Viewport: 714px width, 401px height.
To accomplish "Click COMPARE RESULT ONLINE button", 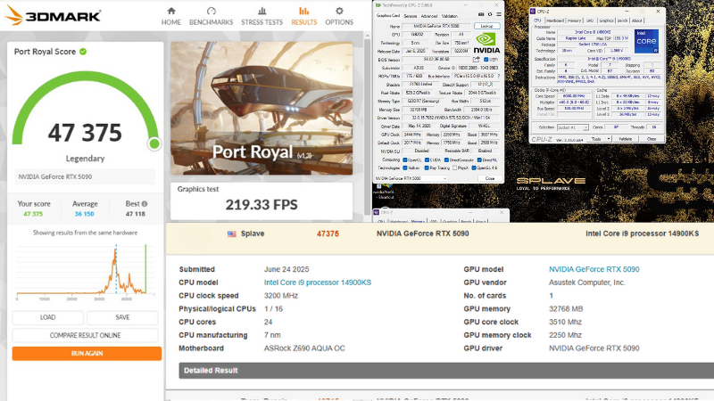I will (x=85, y=336).
